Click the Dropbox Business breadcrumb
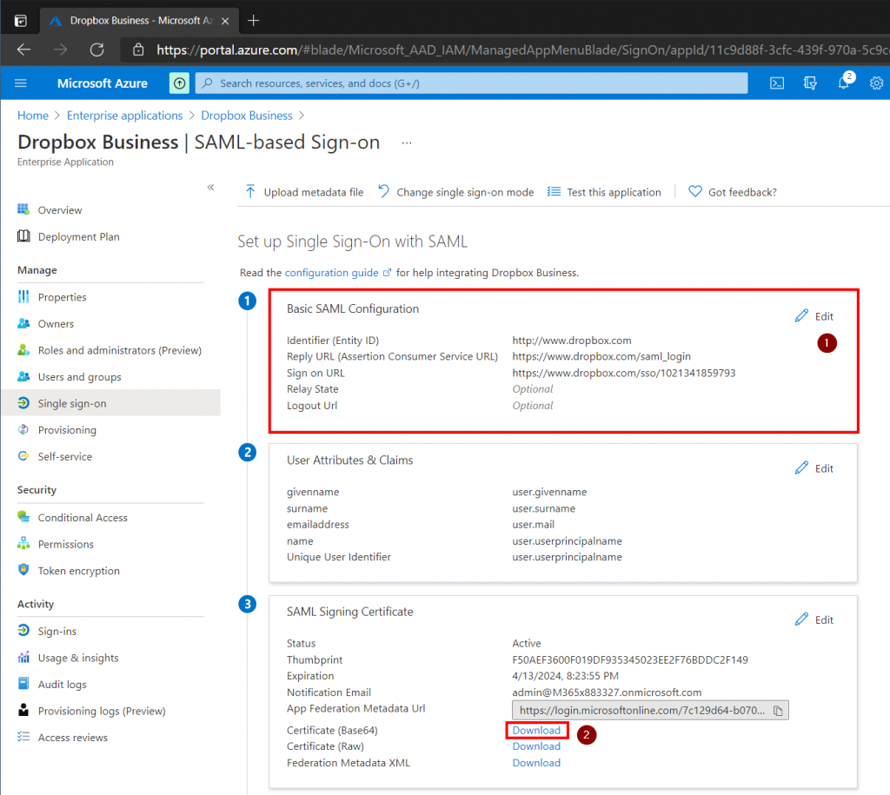 [247, 116]
